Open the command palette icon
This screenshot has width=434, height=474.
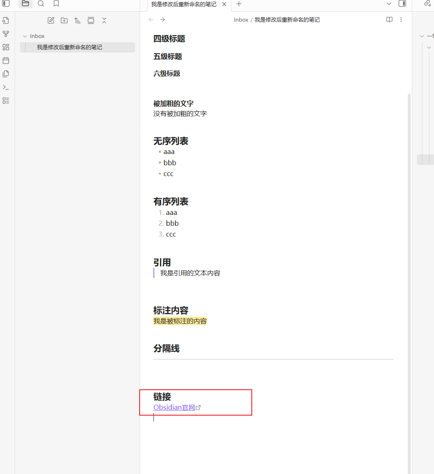[6, 87]
